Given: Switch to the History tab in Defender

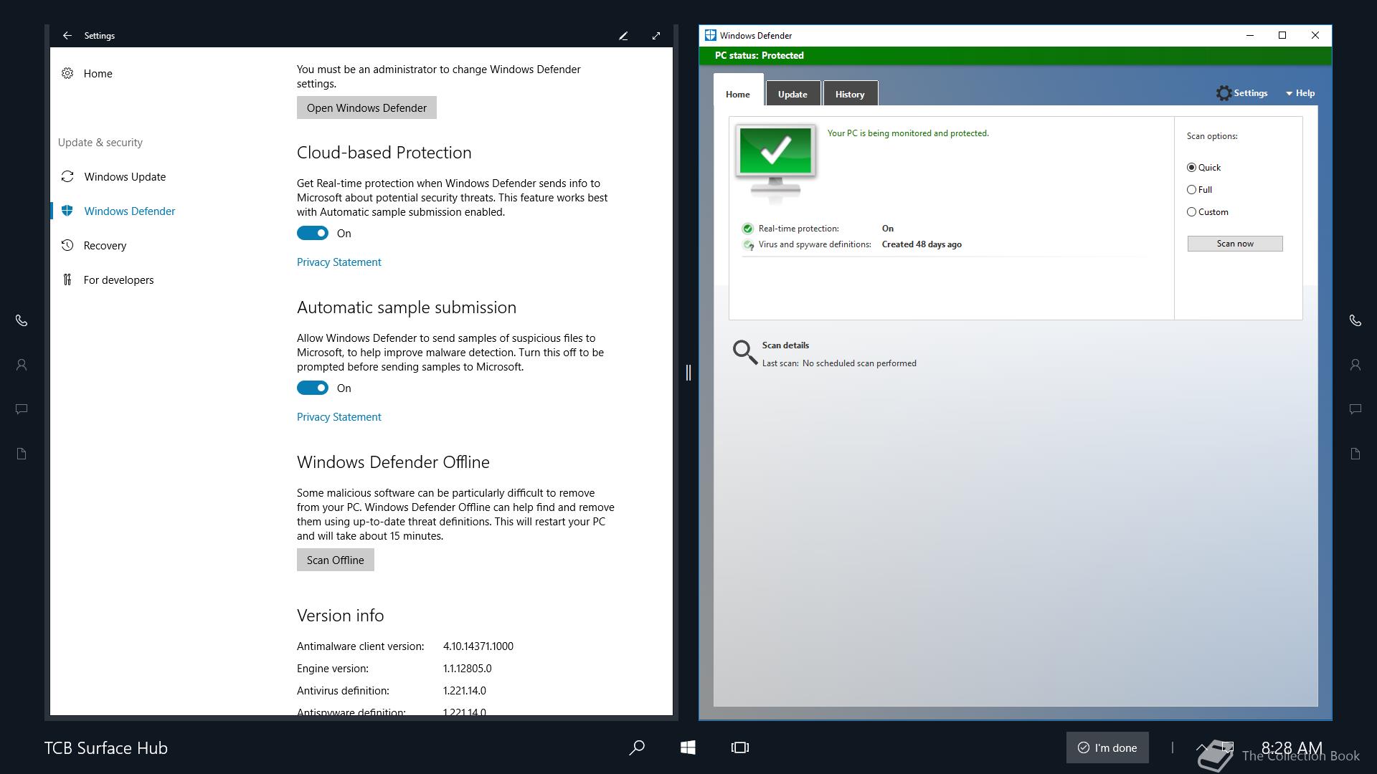Looking at the screenshot, I should pos(850,94).
